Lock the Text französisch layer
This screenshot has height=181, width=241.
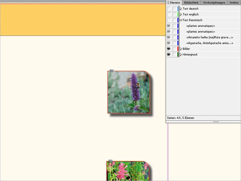pyautogui.click(x=174, y=20)
